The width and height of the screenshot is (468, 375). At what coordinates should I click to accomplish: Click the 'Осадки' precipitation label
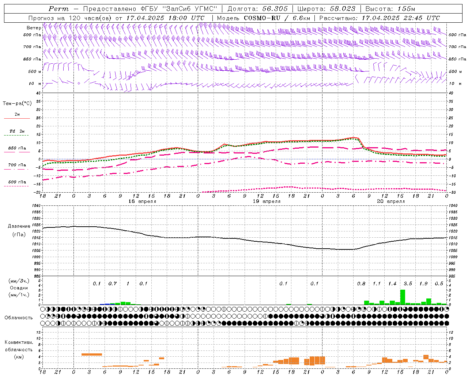tap(19, 288)
